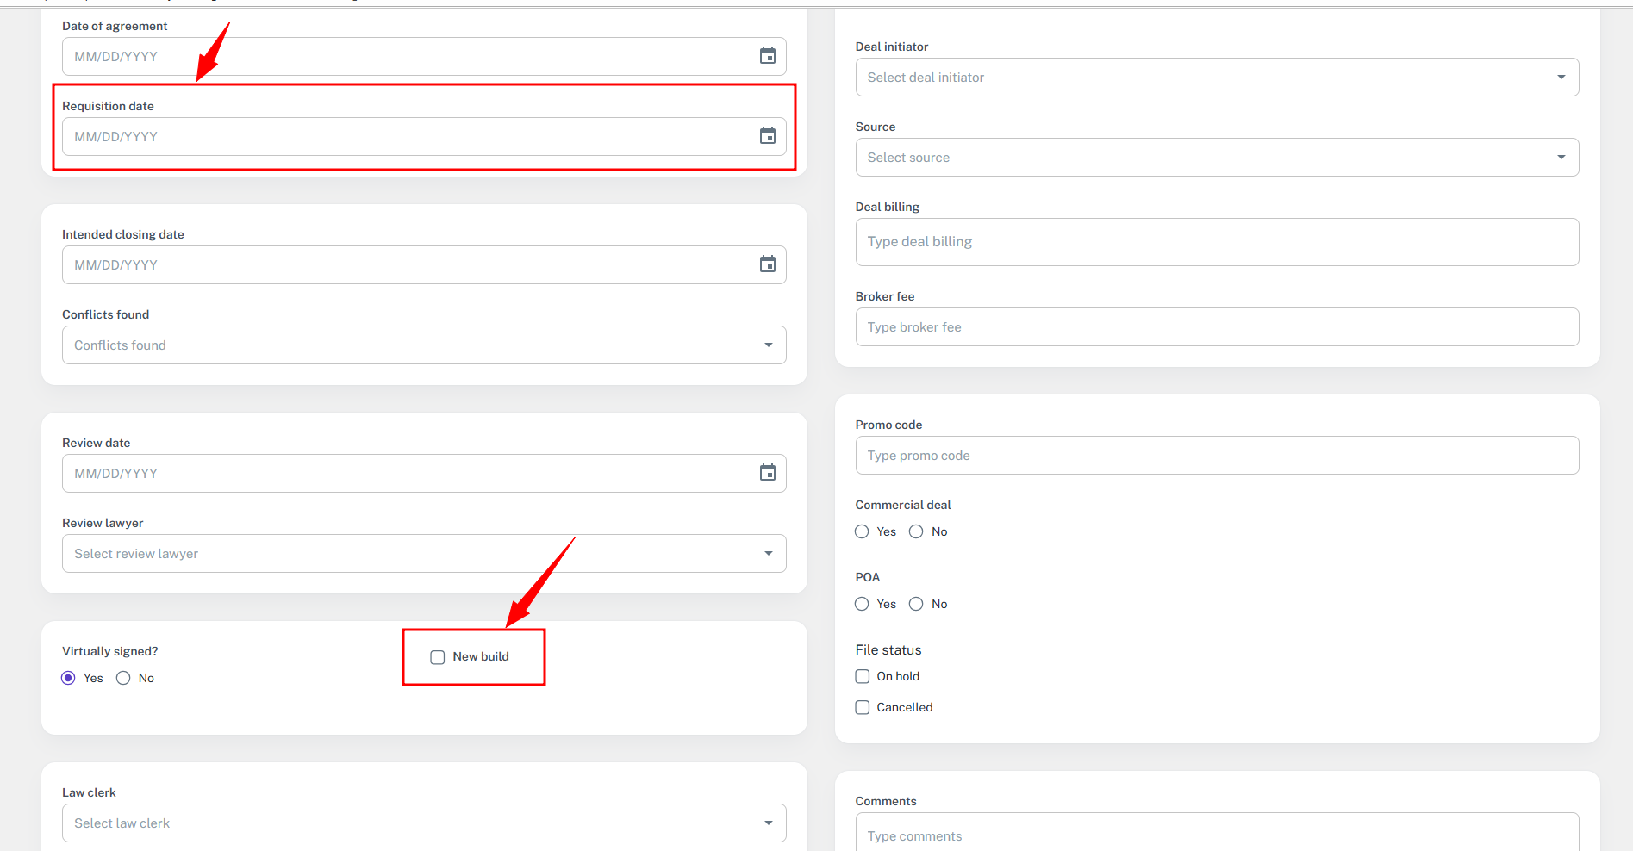Select Yes for Commercial deal

tap(862, 531)
